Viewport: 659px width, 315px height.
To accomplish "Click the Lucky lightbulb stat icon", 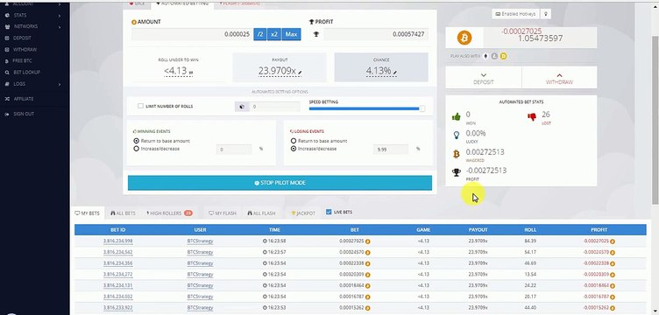I will coord(457,135).
